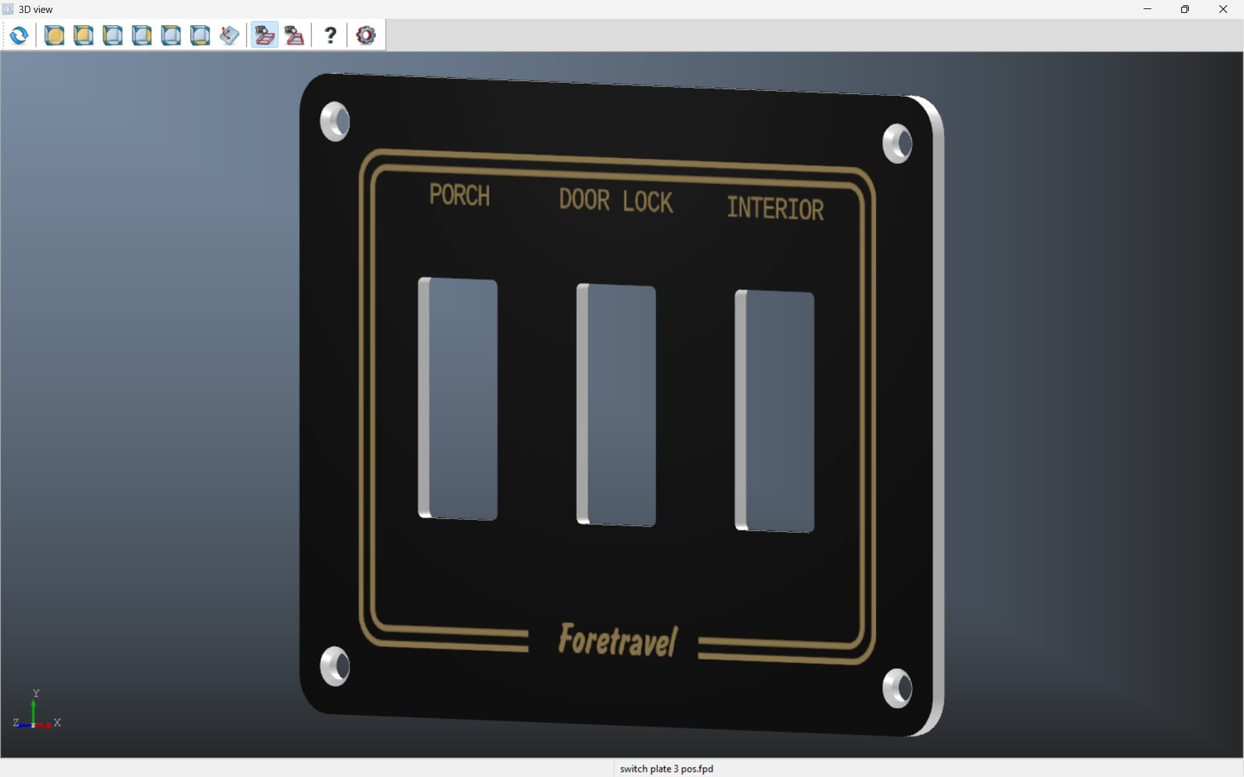The width and height of the screenshot is (1244, 777).
Task: Click the blue refresh 3D view icon
Action: (19, 35)
